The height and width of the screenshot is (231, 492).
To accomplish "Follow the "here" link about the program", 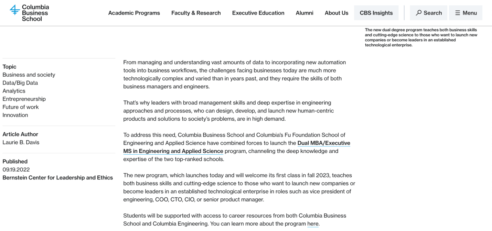I will pos(313,224).
